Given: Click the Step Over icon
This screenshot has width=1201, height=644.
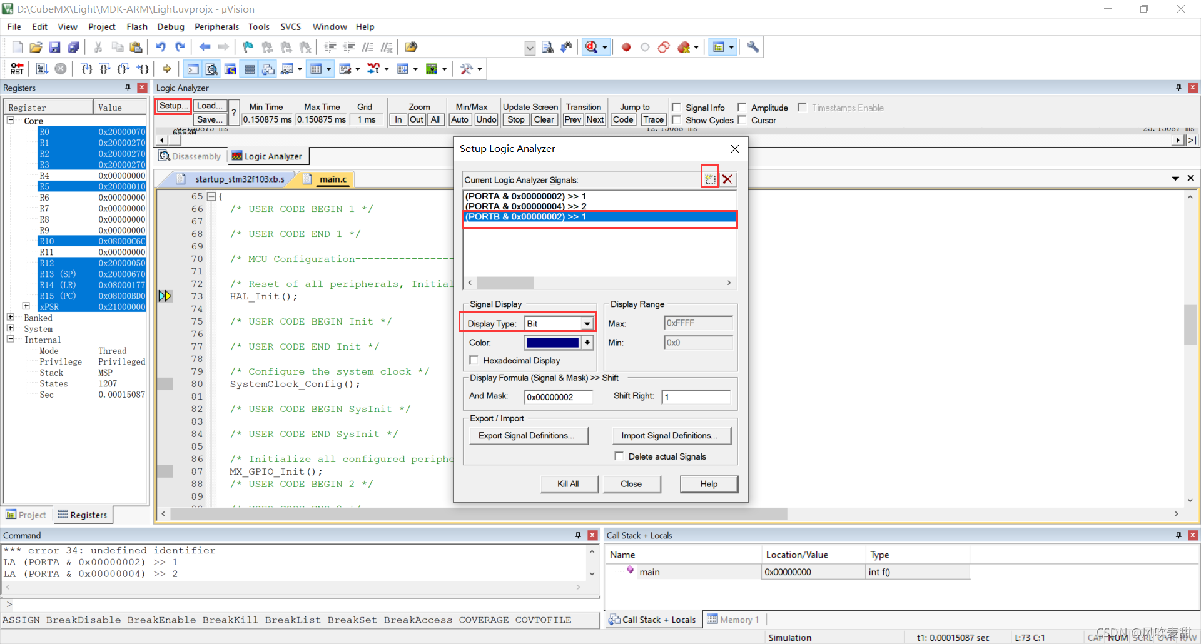Looking at the screenshot, I should (105, 69).
